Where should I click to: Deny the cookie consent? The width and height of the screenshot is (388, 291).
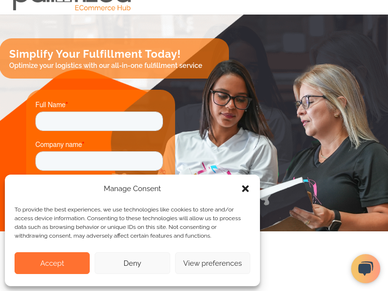pos(132,263)
